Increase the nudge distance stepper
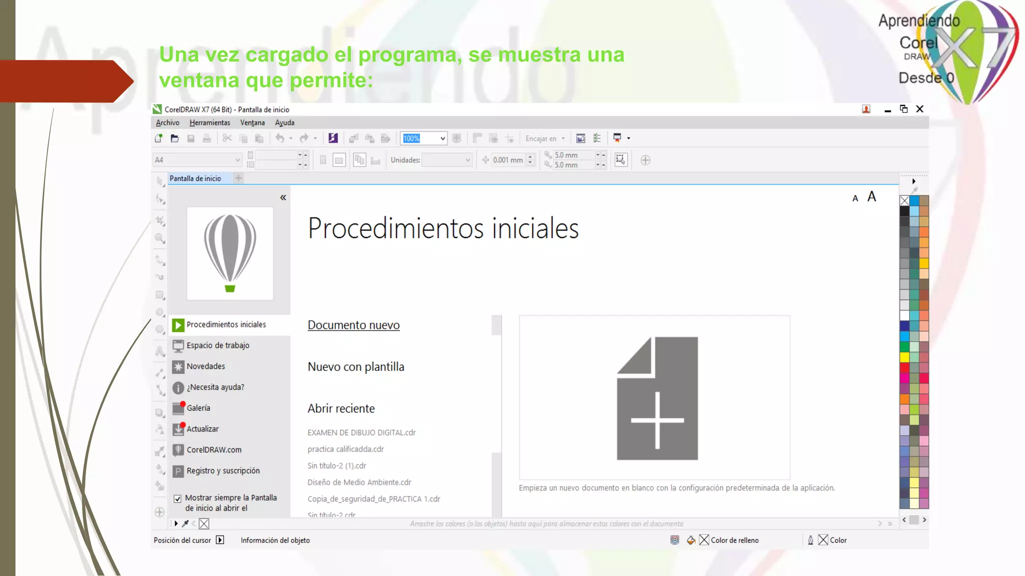The width and height of the screenshot is (1025, 576). coord(531,157)
